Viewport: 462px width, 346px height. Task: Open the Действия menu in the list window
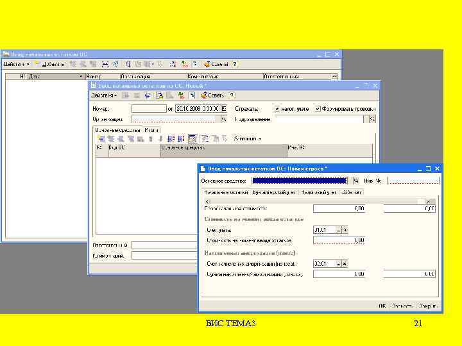[x=17, y=64]
